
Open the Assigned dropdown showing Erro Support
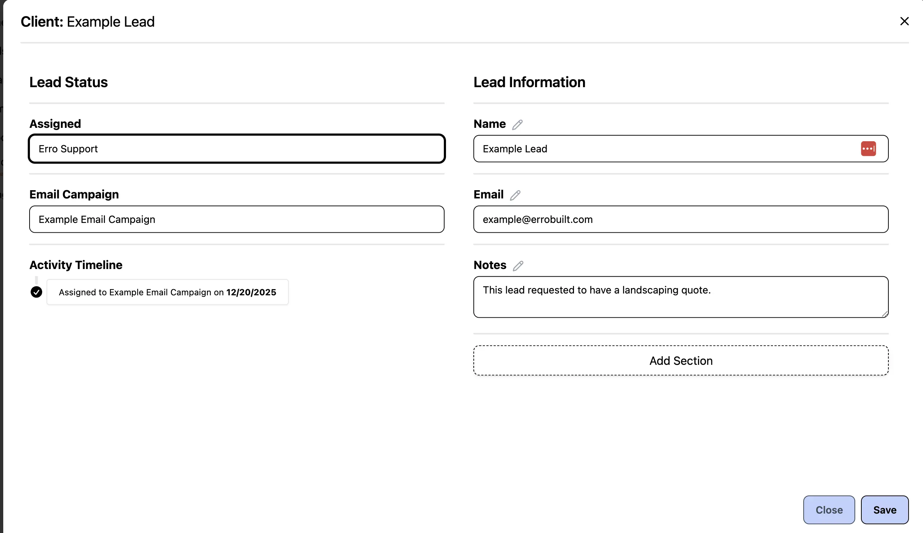pos(237,149)
